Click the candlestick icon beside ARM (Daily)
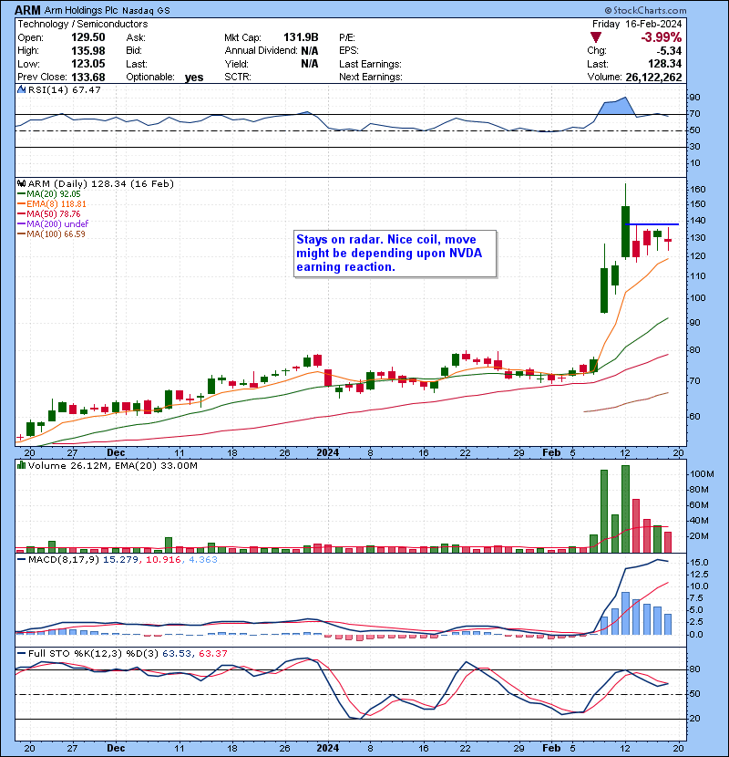The image size is (729, 757). 21,183
